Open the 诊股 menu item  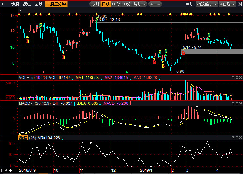coord(15,4)
